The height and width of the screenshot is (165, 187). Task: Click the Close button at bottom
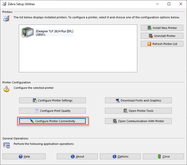click(163, 156)
